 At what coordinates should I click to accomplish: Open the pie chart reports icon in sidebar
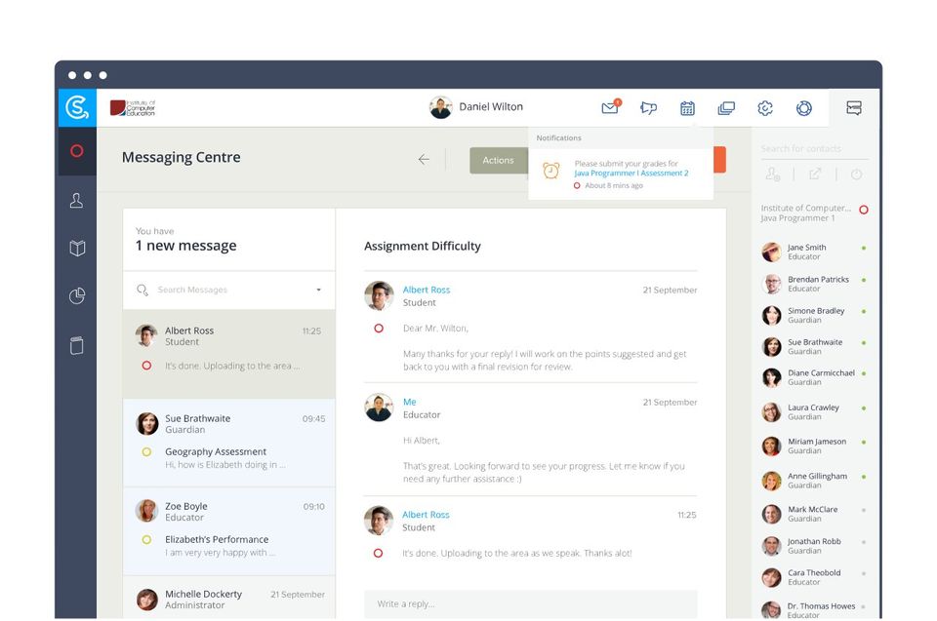tap(77, 295)
